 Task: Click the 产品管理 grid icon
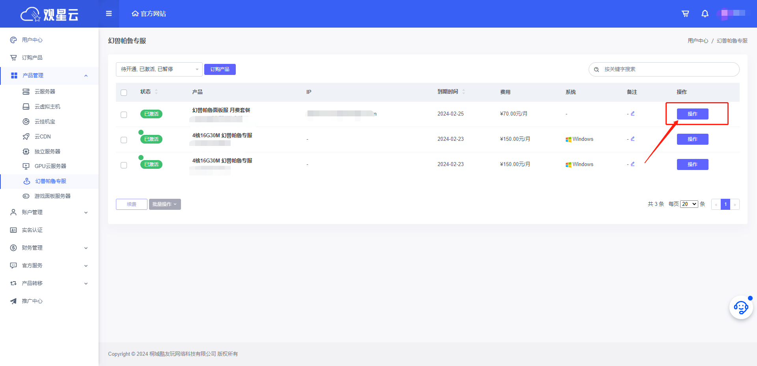[x=14, y=75]
